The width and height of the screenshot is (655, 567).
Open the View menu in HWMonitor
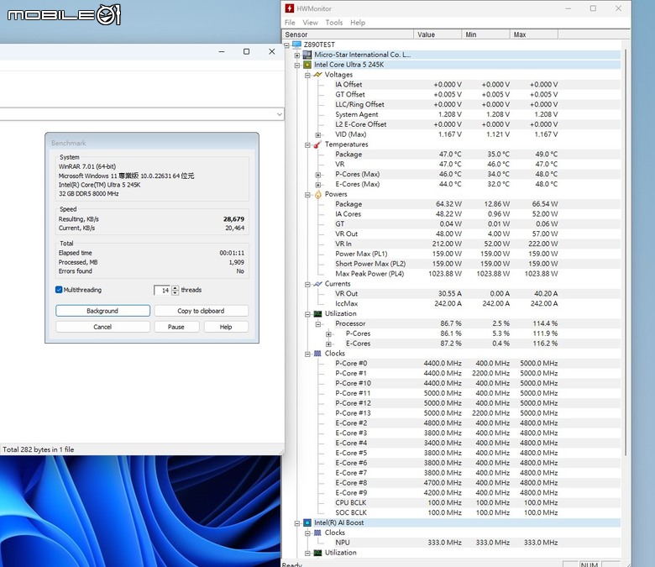pyautogui.click(x=310, y=23)
